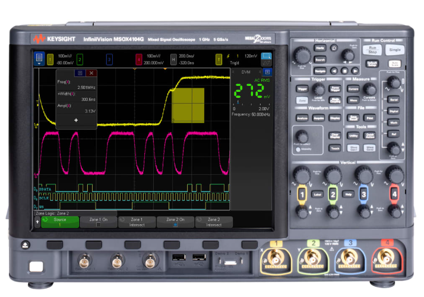This screenshot has width=424, height=297.
Task: Push the Acquire key
Action: tap(318, 118)
